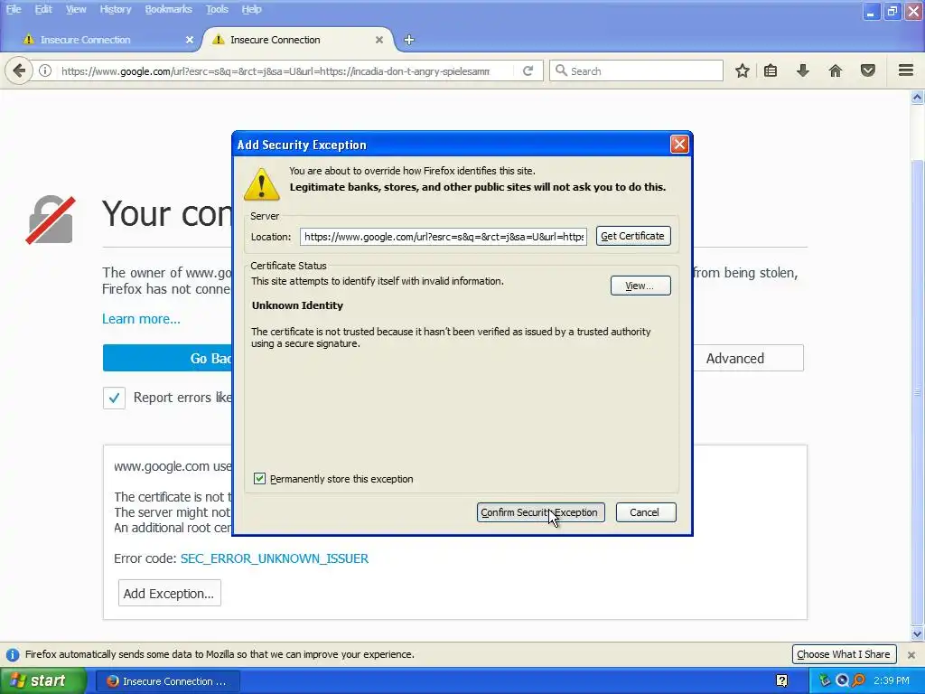Open the History menu

tap(115, 9)
